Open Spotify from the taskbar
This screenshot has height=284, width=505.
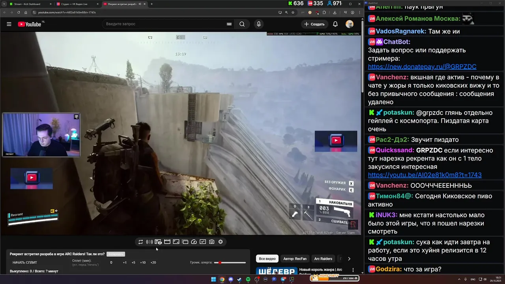[248, 279]
